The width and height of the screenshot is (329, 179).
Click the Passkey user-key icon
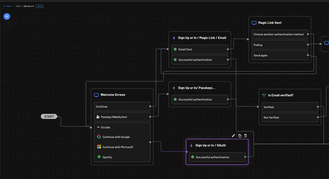[x=98, y=117]
